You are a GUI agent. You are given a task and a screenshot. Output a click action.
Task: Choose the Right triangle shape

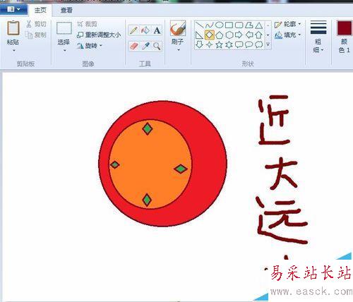(x=199, y=35)
